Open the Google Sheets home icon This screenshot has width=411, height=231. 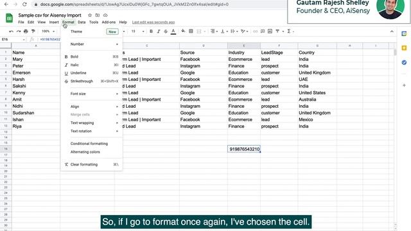[9, 18]
